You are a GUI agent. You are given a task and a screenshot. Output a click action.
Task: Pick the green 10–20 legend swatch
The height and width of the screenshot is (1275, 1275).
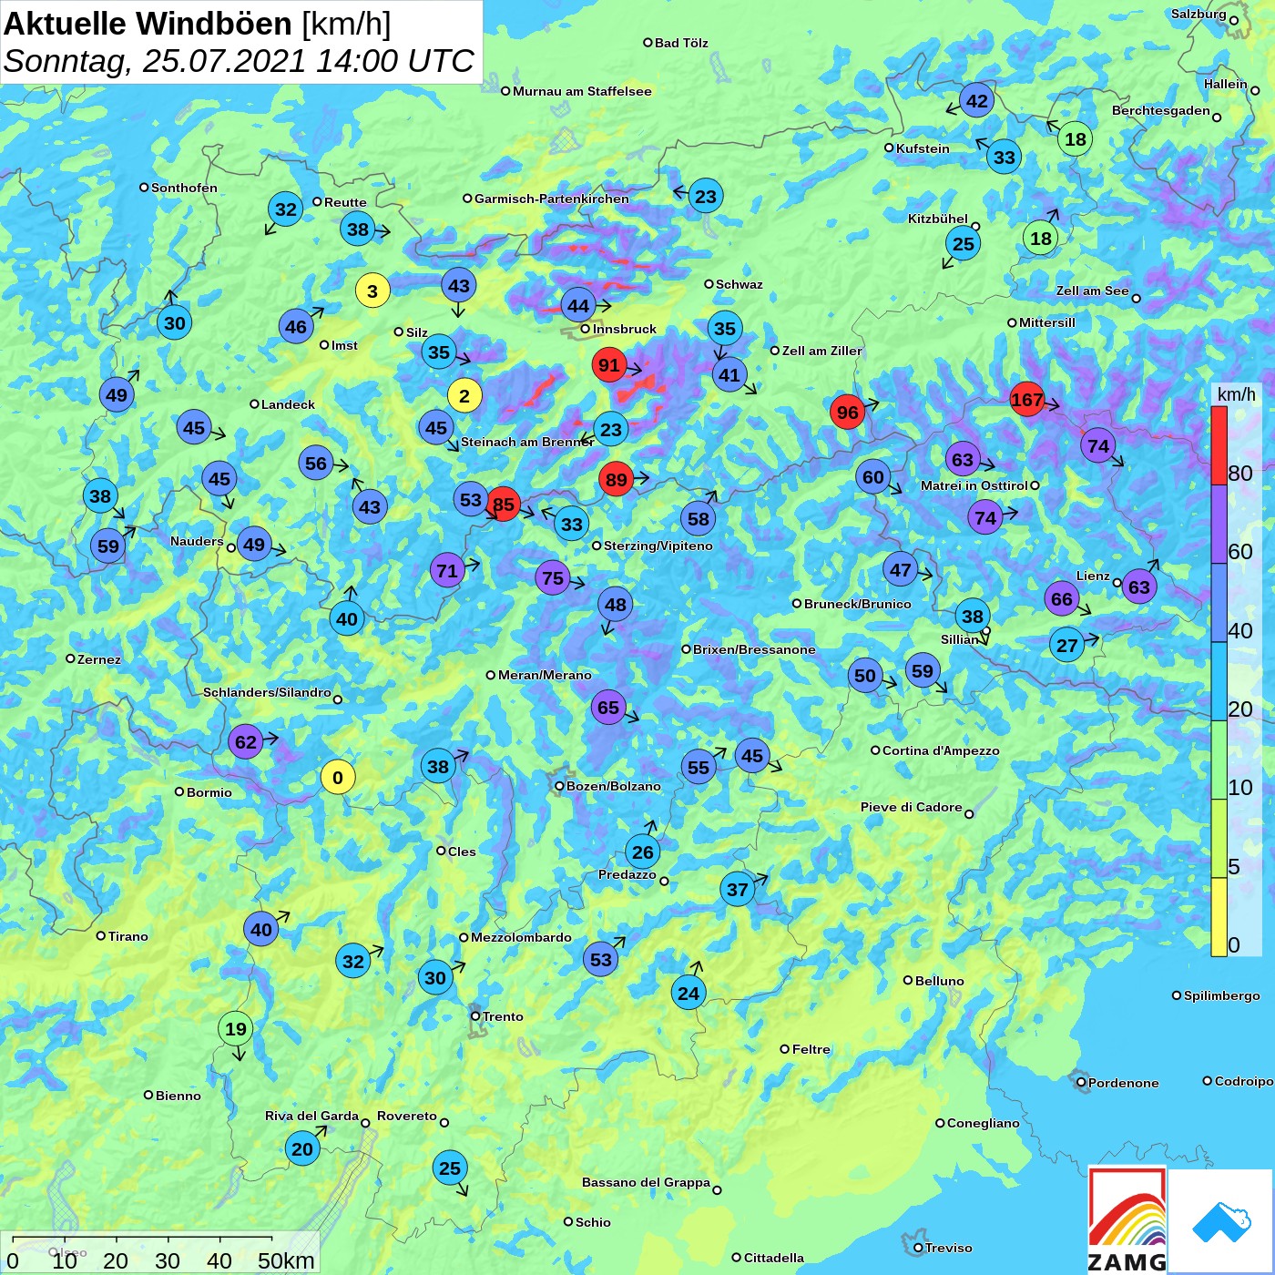1219,760
